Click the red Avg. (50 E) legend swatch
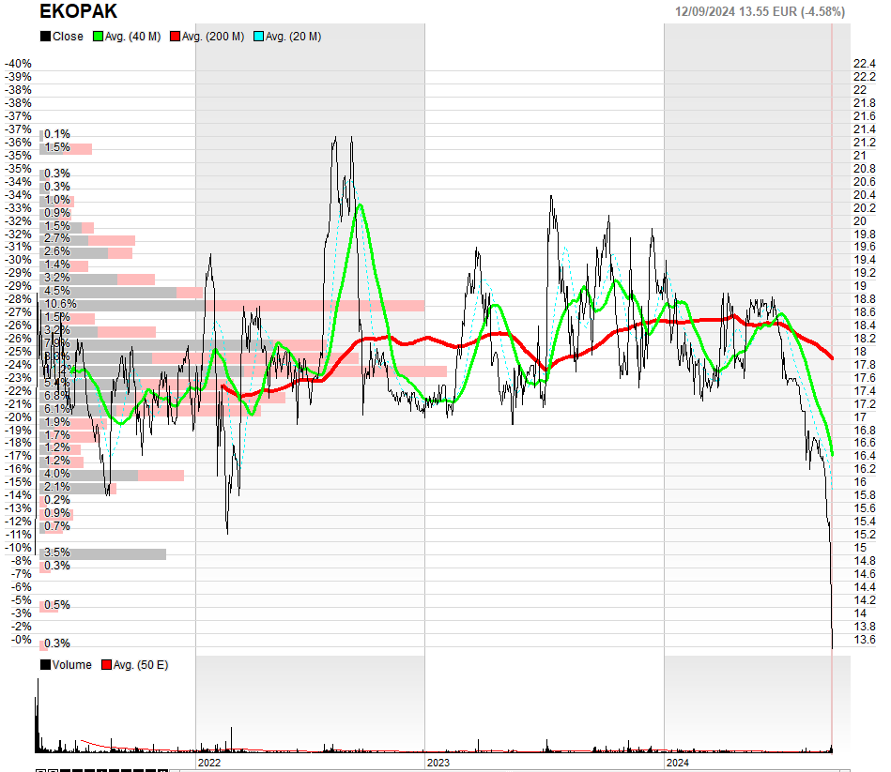 tap(106, 665)
